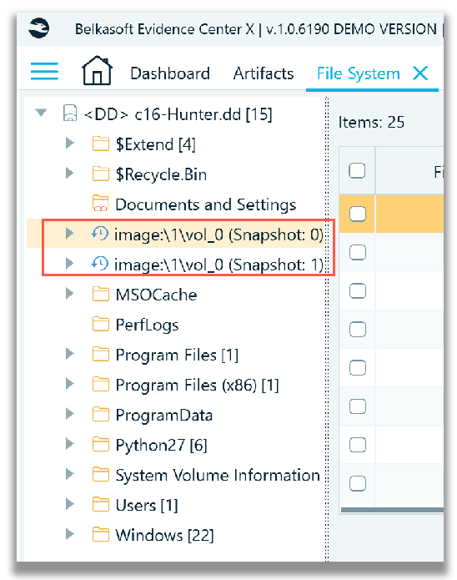Expand the Windows [22] folder

[x=69, y=534]
